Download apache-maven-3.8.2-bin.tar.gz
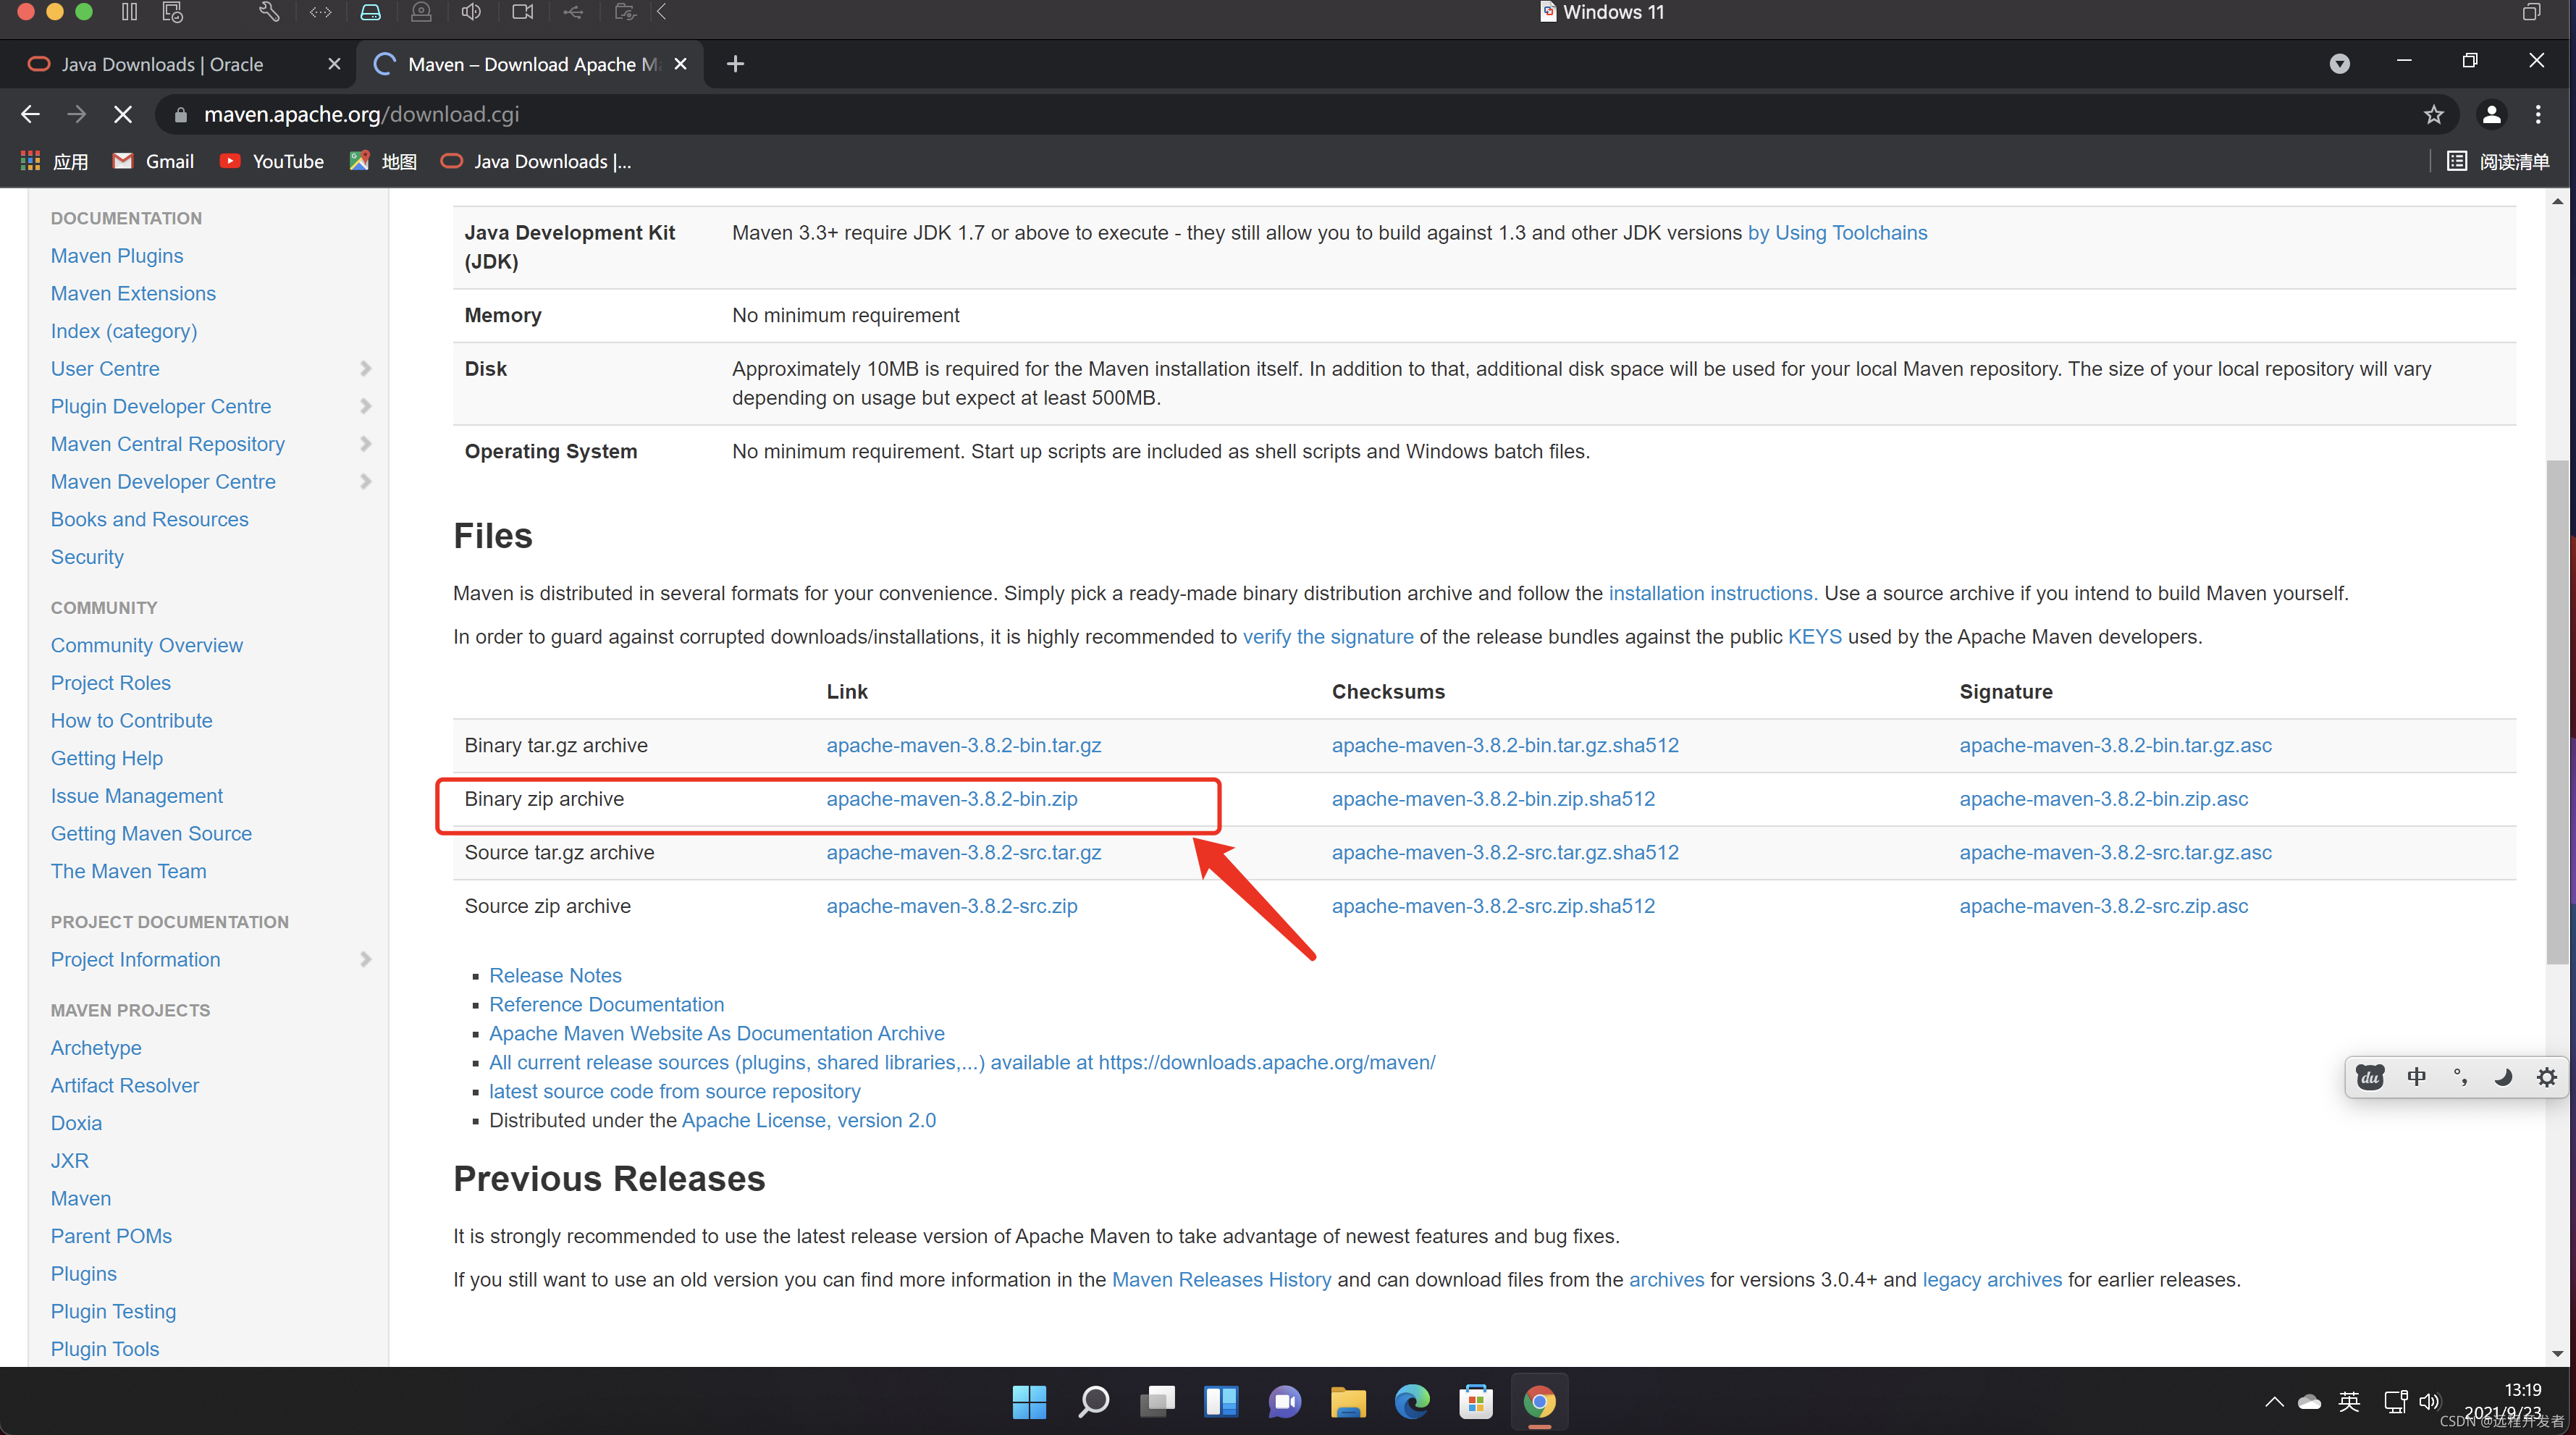This screenshot has height=1435, width=2576. click(x=964, y=746)
